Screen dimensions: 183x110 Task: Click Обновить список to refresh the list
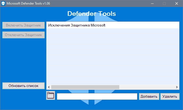click(23, 86)
